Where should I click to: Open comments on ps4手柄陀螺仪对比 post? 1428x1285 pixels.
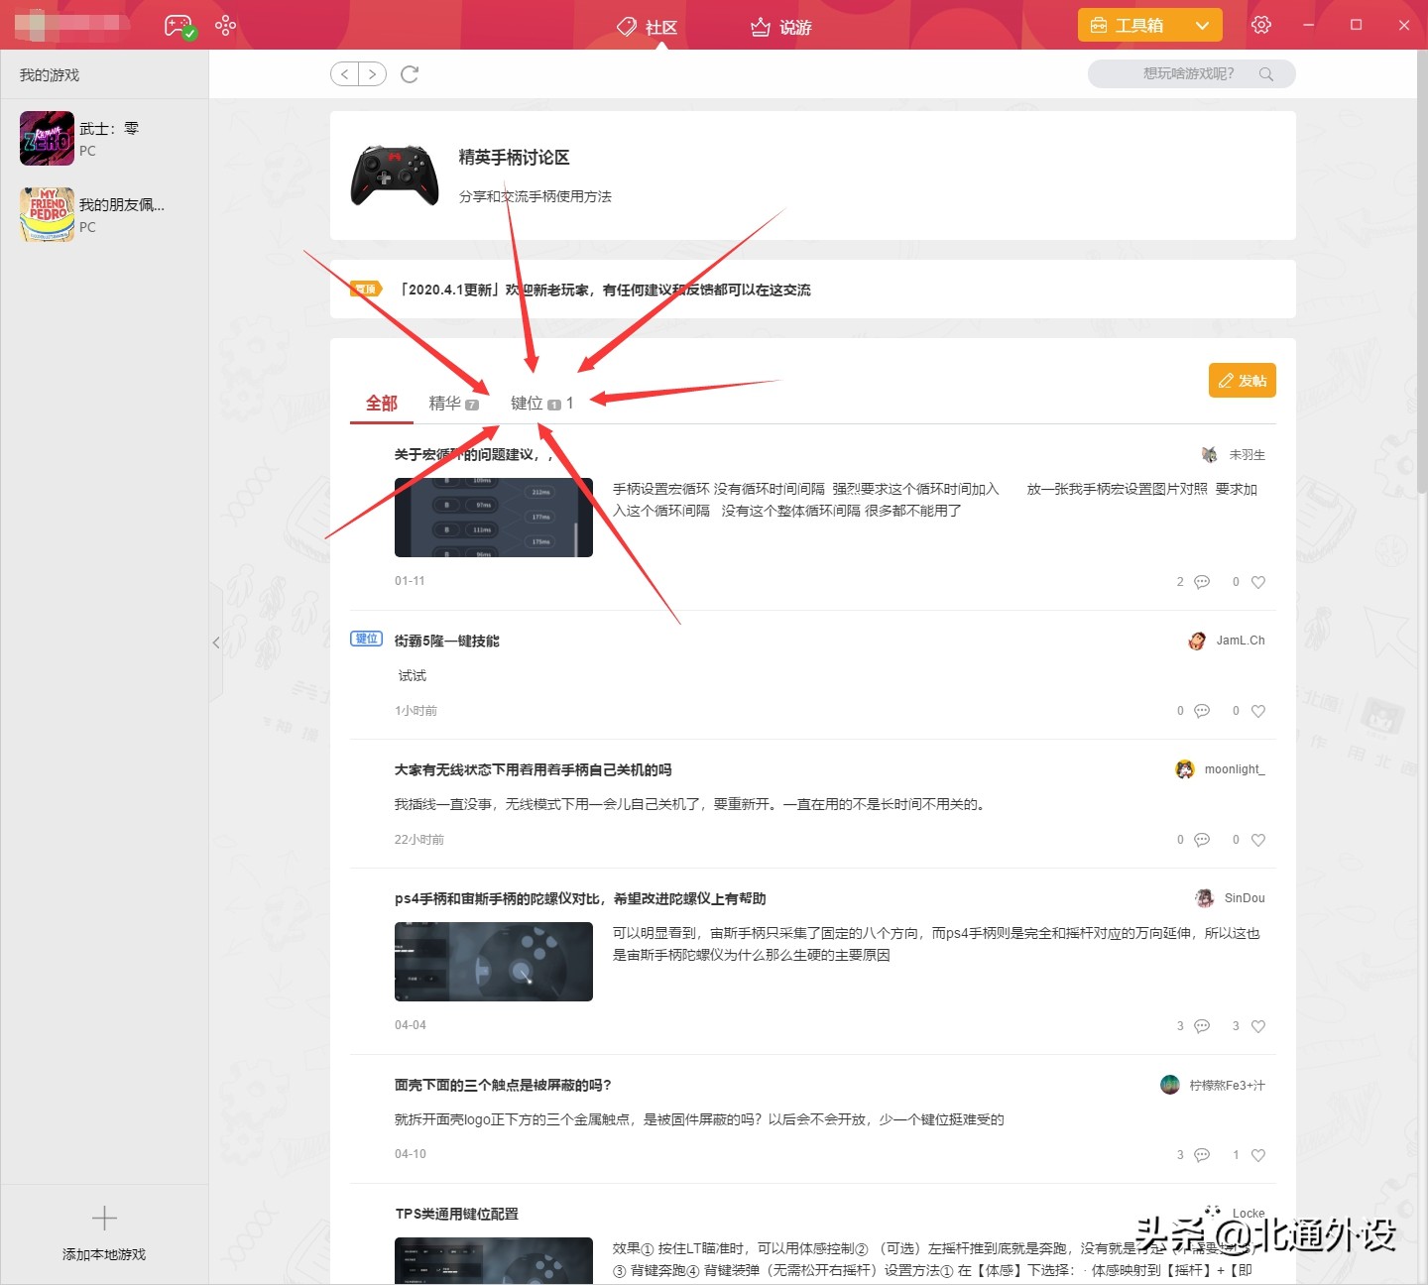1202,1026
